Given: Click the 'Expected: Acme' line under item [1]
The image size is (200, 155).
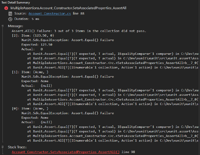Looking at the screenshot, I should 35,81.
